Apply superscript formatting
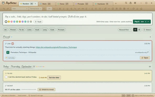 coord(79,9)
